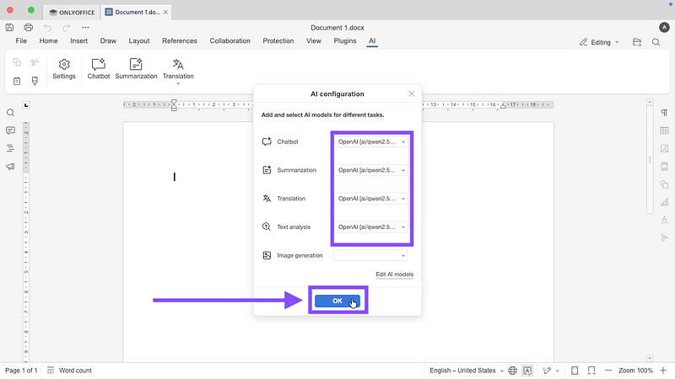The height and width of the screenshot is (379, 675).
Task: Click OK to confirm AI configuration
Action: tap(337, 301)
